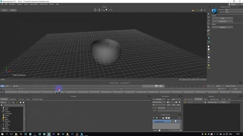Open the Window menu

tap(52, 4)
